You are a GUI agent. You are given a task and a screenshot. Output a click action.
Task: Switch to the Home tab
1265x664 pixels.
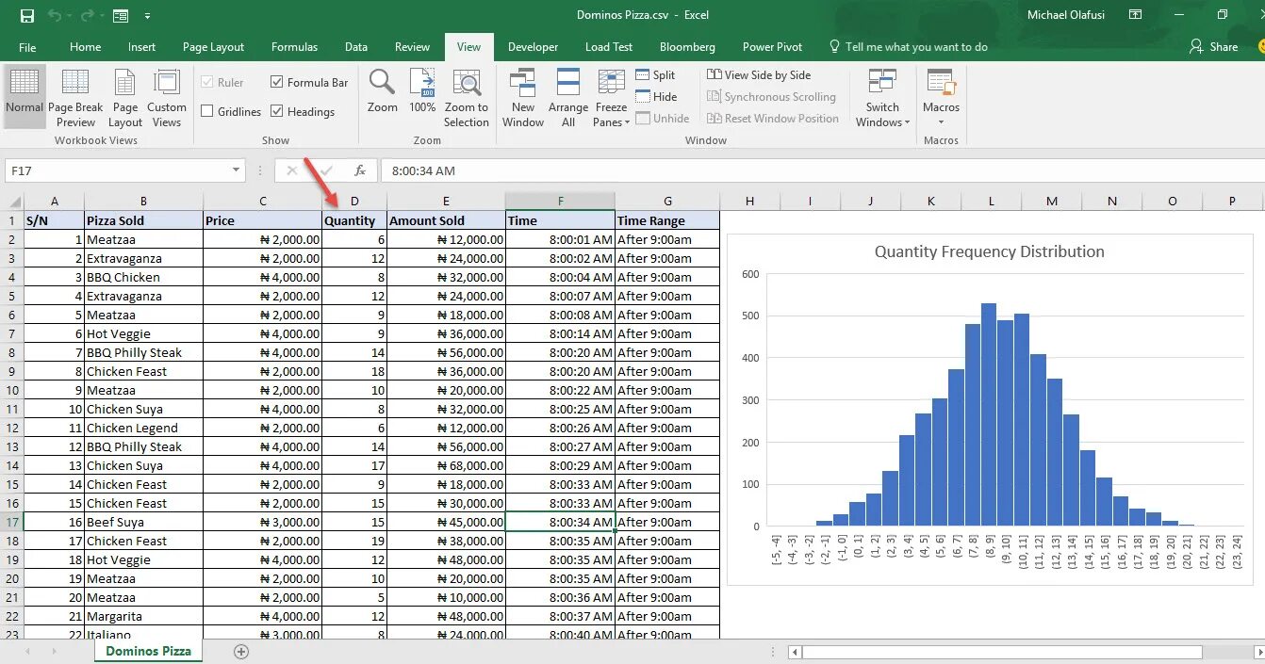[x=85, y=47]
